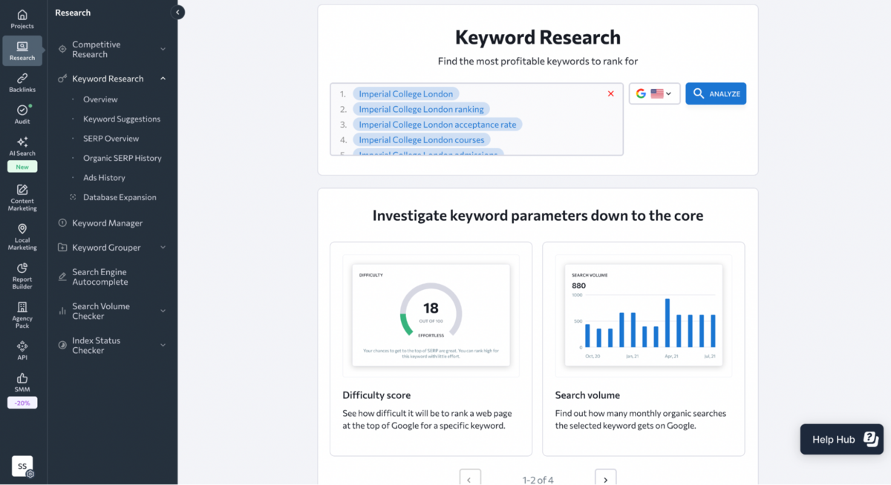Open the SMM section icon
Image resolution: width=891 pixels, height=485 pixels.
tap(22, 382)
